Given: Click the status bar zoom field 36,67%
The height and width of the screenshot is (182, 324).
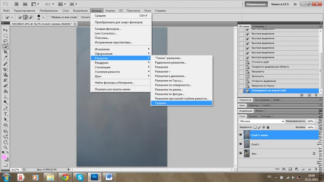Looking at the screenshot, I should [15, 170].
